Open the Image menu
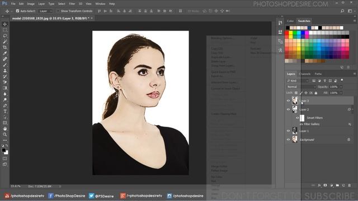 pyautogui.click(x=31, y=4)
